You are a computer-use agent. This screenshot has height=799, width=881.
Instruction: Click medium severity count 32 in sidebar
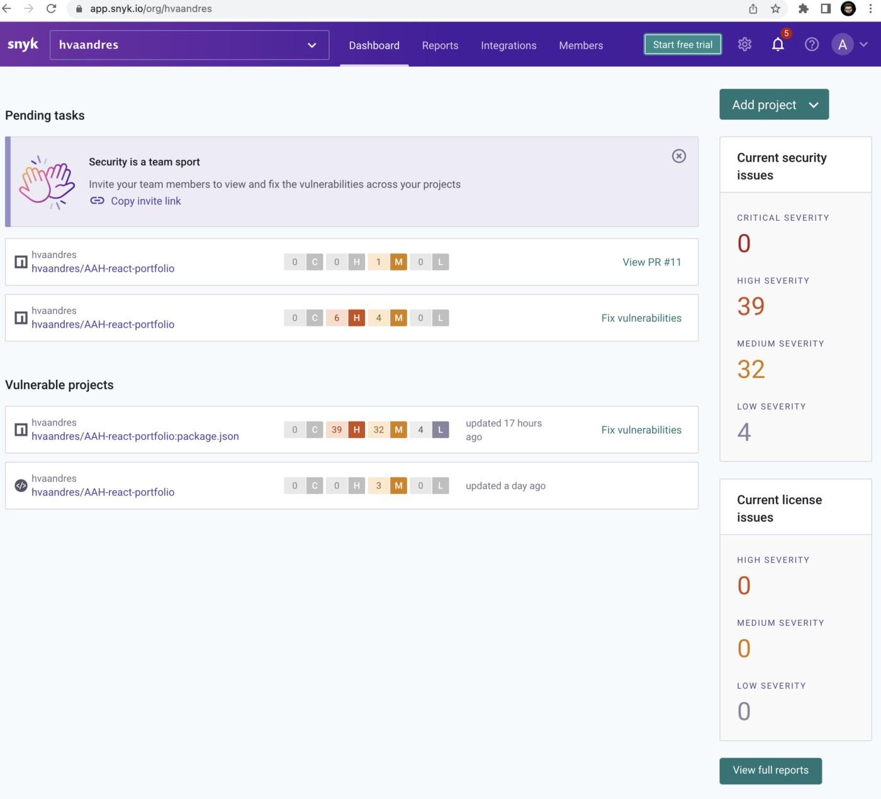coord(751,369)
